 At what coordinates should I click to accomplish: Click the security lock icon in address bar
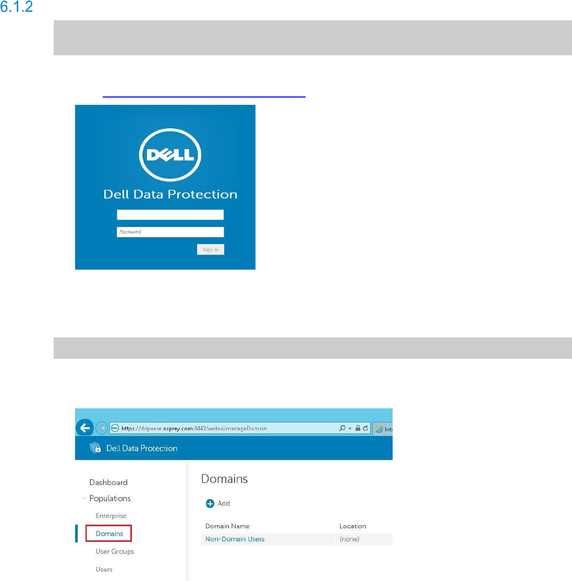pos(358,428)
